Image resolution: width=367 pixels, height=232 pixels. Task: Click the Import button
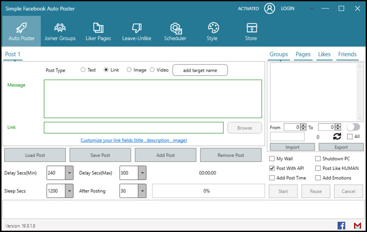pyautogui.click(x=292, y=147)
